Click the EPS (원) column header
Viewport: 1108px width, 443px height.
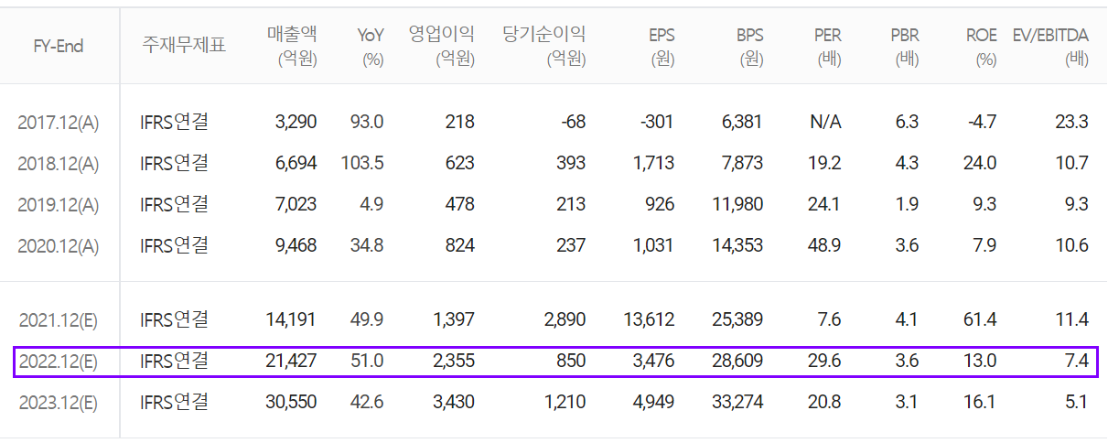(x=662, y=47)
